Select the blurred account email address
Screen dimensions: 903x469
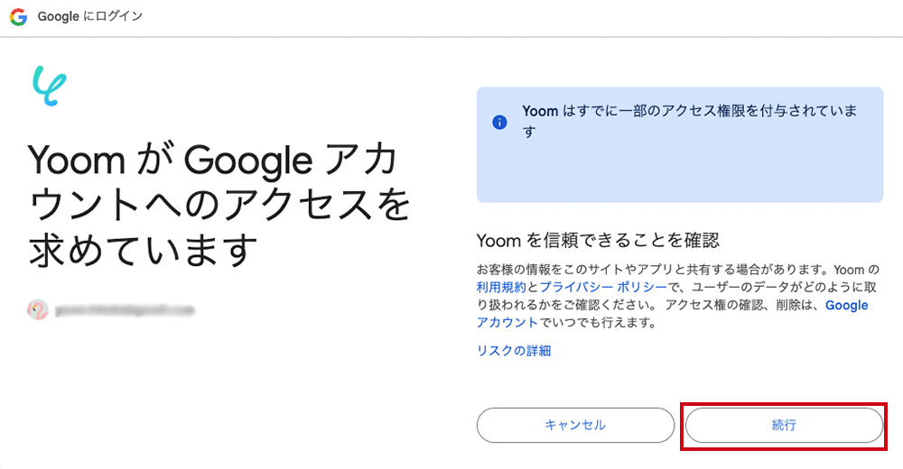pyautogui.click(x=125, y=310)
